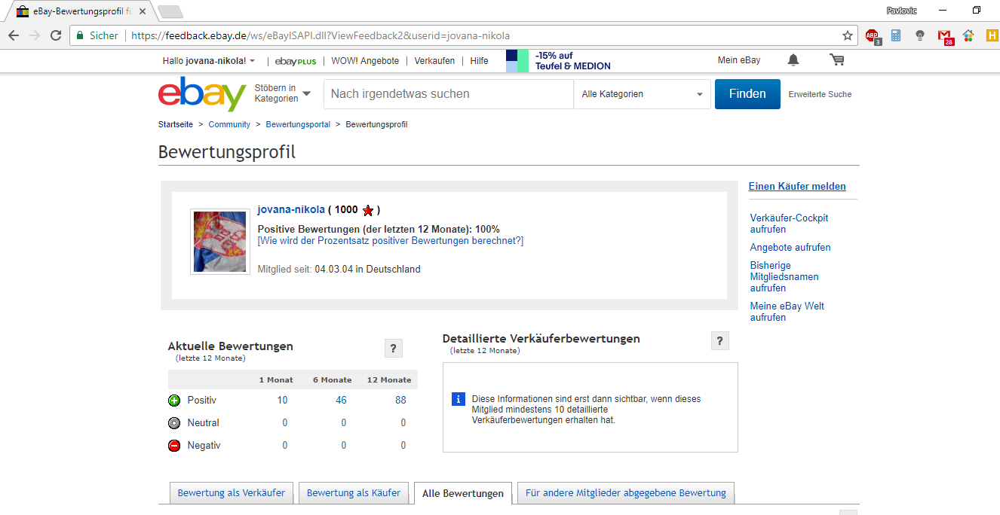Open the colorful house extension icon
The height and width of the screenshot is (515, 1000).
tap(968, 35)
